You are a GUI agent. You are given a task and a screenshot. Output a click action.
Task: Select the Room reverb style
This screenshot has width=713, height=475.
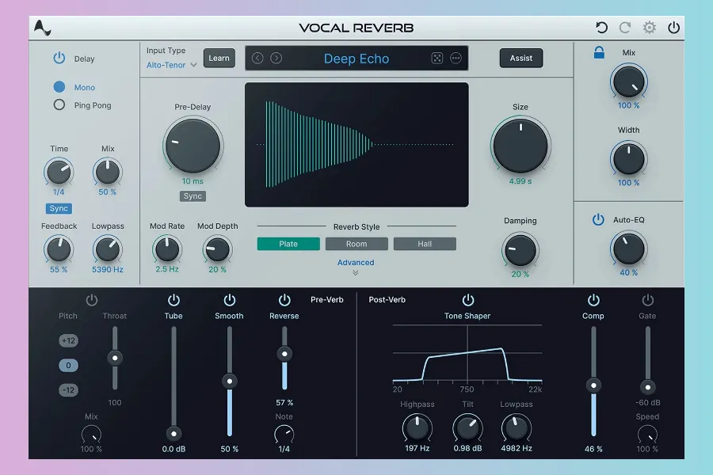point(356,244)
